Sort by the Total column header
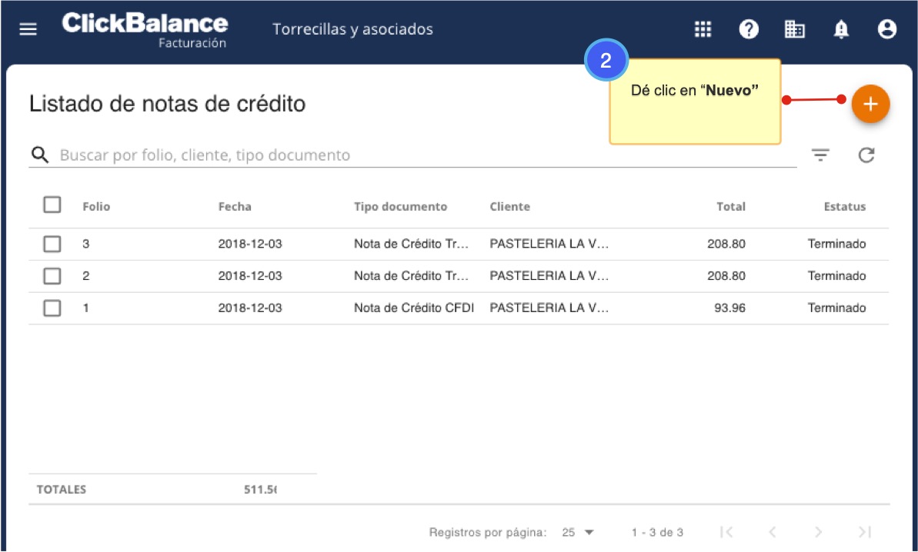 (730, 207)
